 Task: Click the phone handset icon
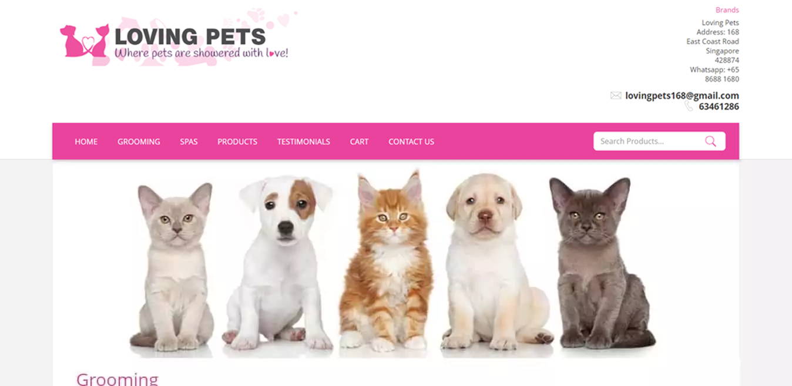689,106
